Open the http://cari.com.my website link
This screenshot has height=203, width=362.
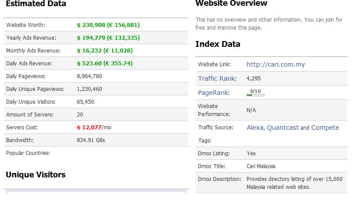pos(275,64)
